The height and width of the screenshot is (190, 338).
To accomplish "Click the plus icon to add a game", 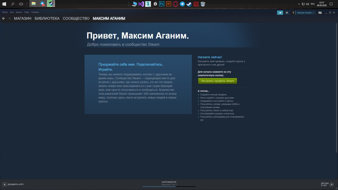I will coord(4,184).
